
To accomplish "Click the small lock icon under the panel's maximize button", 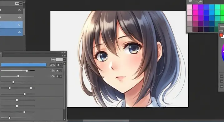I will click(x=62, y=56).
